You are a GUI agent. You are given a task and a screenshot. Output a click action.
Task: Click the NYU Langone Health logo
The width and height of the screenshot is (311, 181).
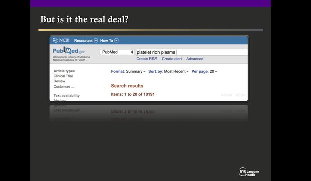pos(249,172)
